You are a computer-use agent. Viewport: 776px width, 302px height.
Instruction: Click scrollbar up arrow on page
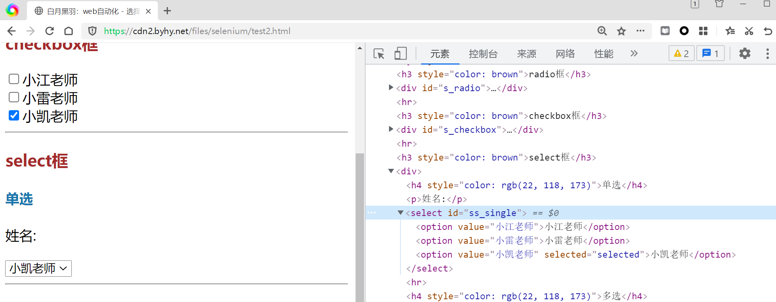point(360,48)
